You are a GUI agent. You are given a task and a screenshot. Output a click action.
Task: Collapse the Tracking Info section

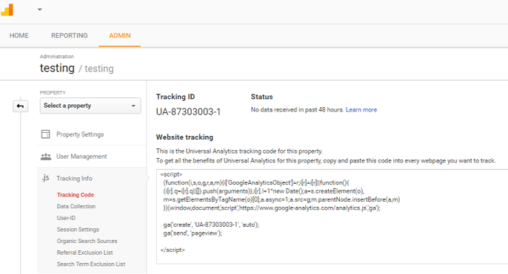[74, 179]
